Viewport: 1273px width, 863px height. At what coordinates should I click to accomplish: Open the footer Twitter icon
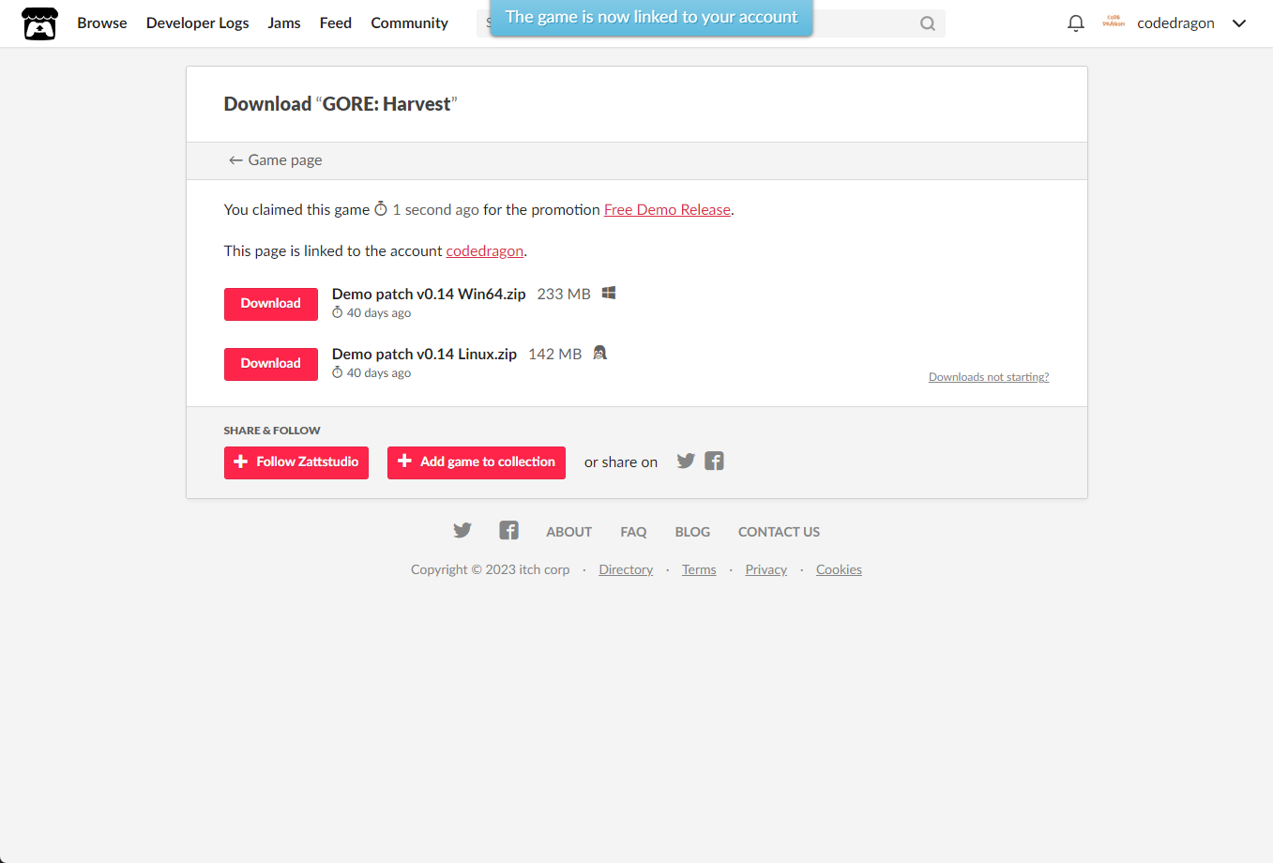pyautogui.click(x=462, y=530)
